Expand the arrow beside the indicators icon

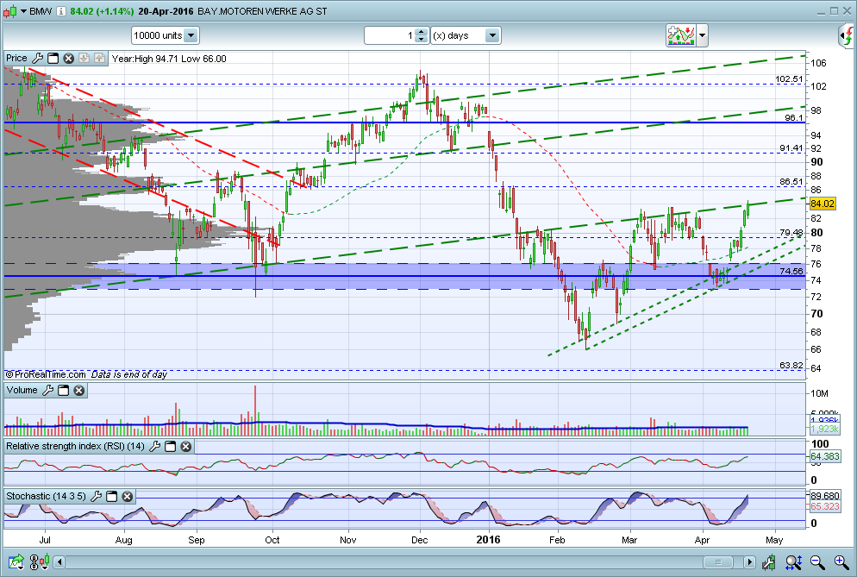(x=703, y=35)
